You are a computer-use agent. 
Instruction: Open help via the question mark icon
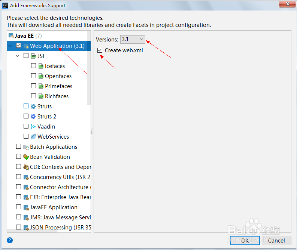click(10, 240)
